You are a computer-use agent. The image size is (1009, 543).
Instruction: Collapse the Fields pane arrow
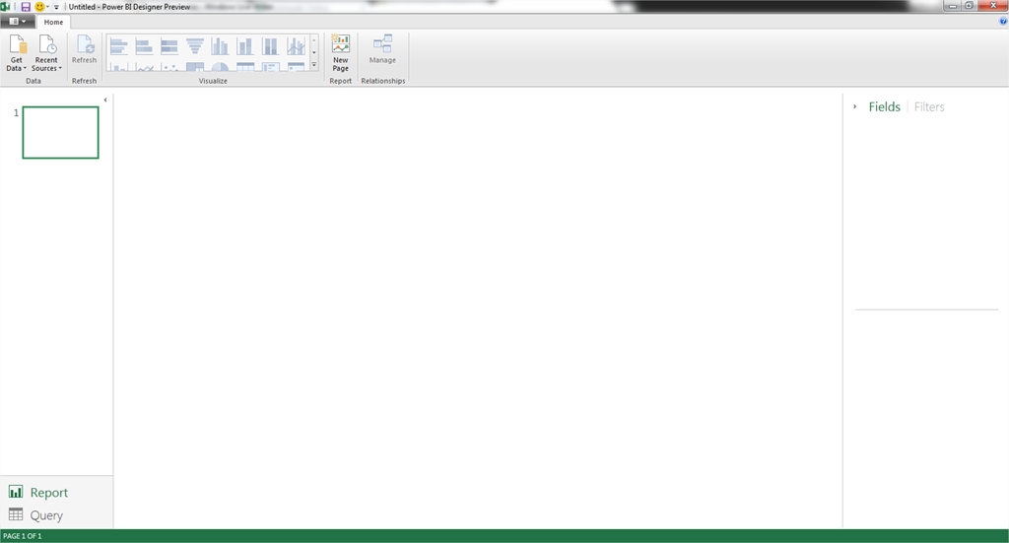(x=854, y=106)
